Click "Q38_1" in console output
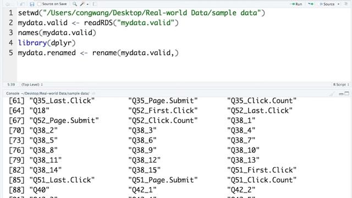Screen dimensions: 352x198 point(241,120)
